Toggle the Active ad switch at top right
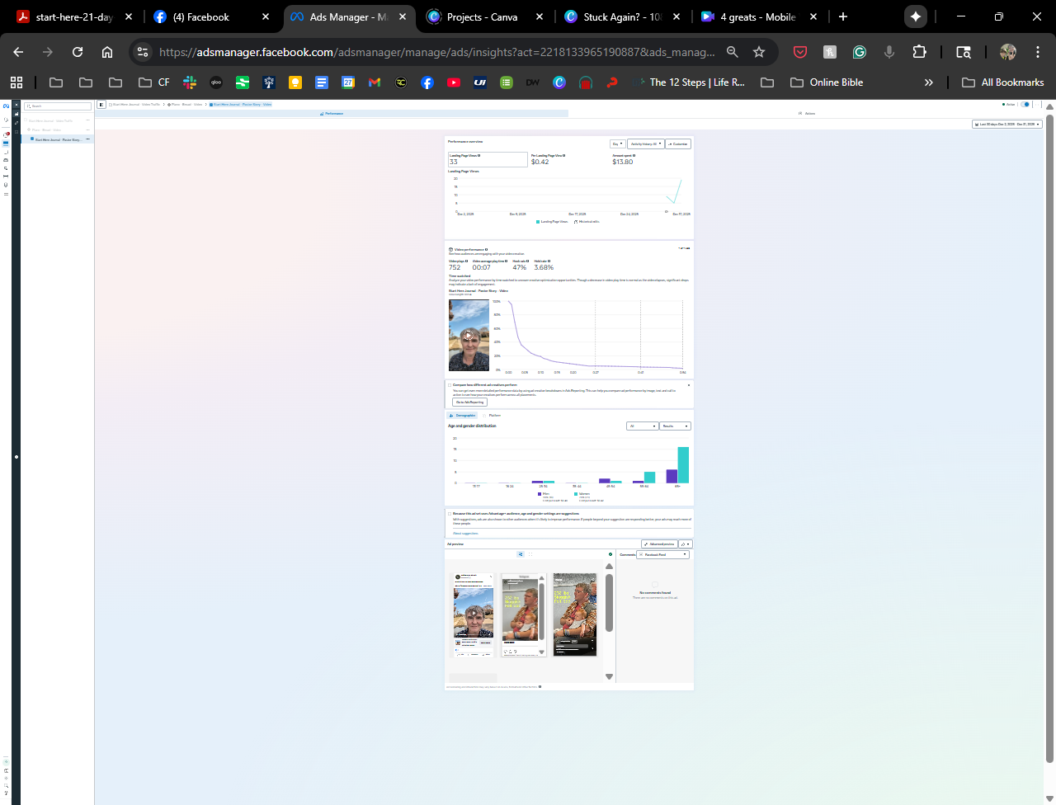This screenshot has height=805, width=1056. 1025,105
